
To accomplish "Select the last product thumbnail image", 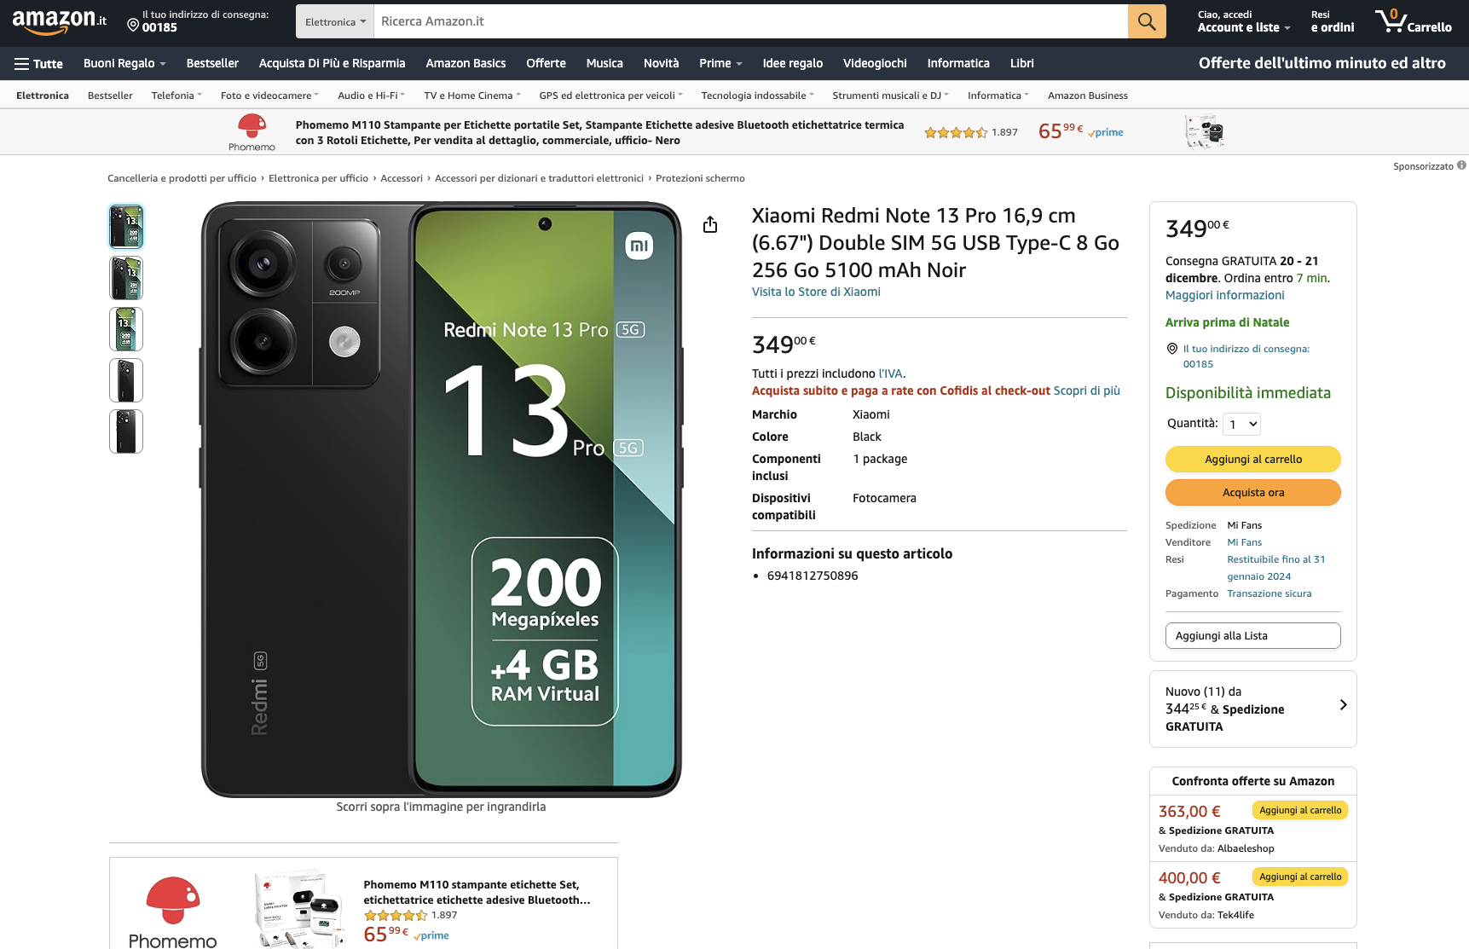I will 126,431.
